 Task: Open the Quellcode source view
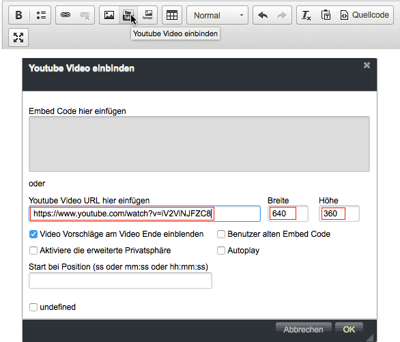click(x=365, y=15)
